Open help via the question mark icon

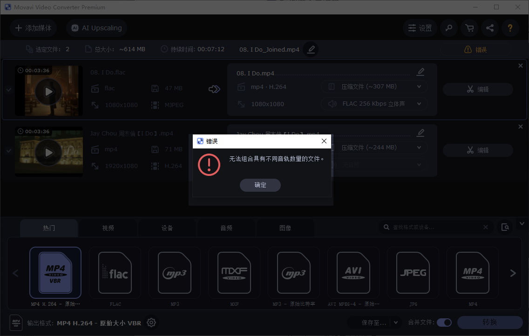(510, 28)
